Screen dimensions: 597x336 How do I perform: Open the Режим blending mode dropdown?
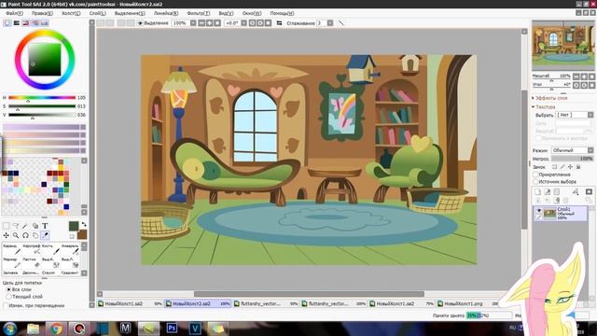(x=590, y=150)
